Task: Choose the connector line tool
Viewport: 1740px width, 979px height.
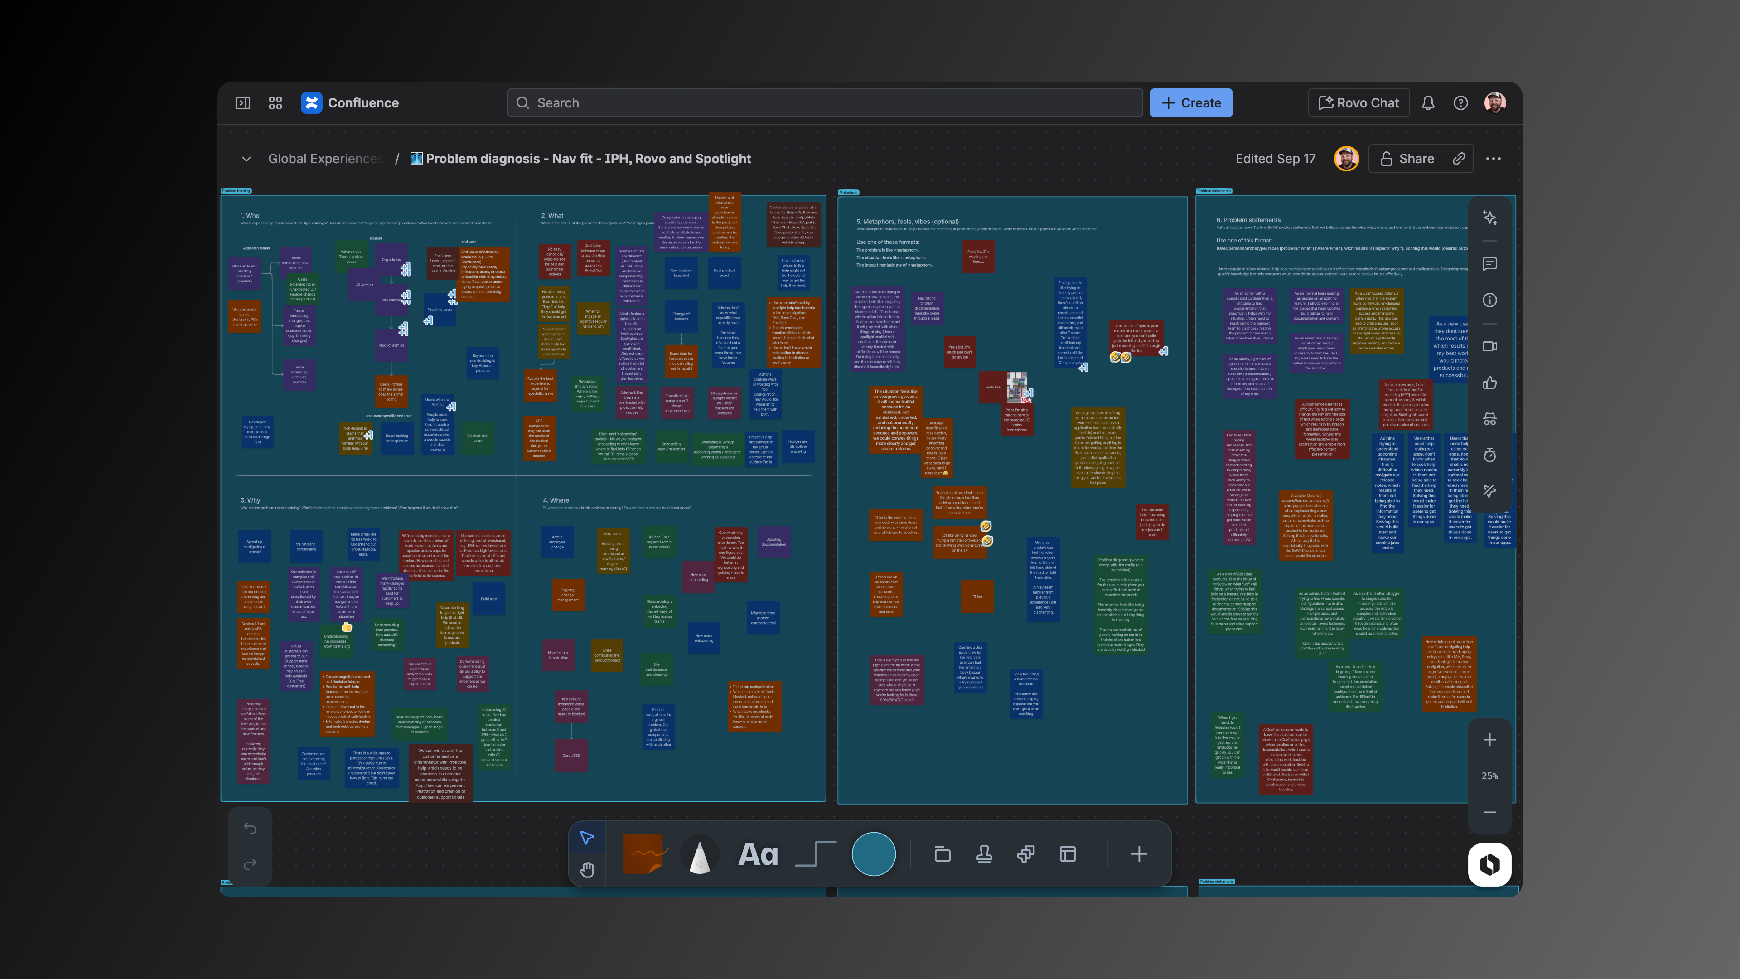Action: (x=815, y=854)
